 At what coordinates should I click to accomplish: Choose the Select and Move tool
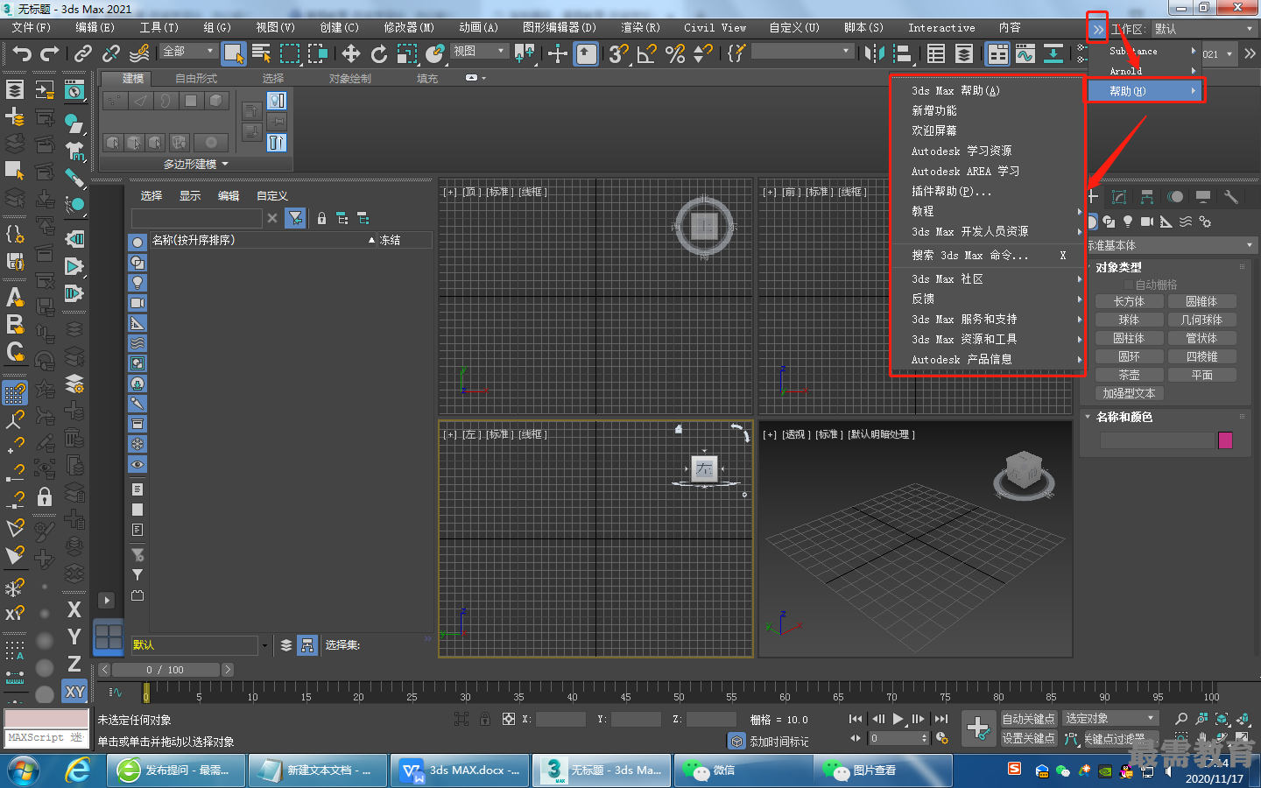click(351, 54)
